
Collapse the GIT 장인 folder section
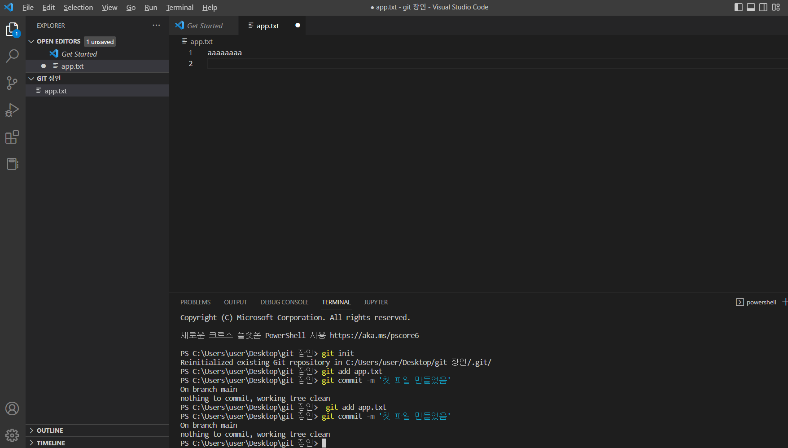tap(31, 79)
